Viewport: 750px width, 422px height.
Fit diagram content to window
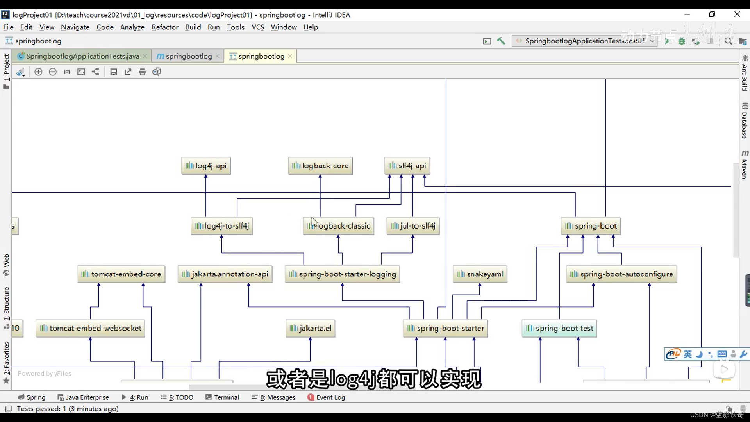(x=81, y=72)
